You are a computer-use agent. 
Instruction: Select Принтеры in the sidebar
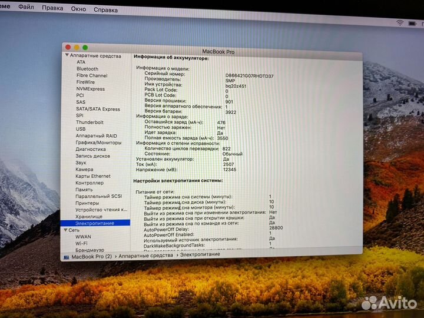[87, 203]
